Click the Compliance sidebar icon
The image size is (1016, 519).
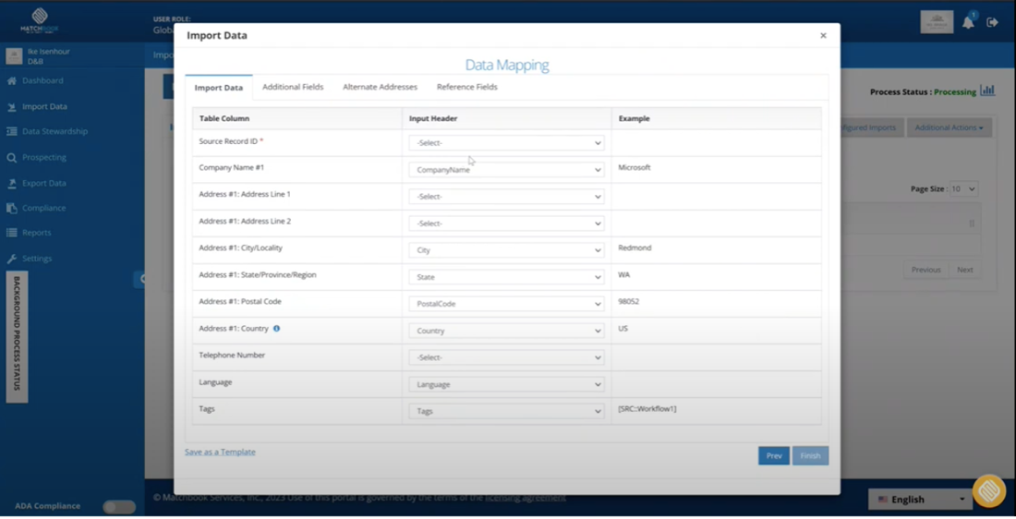point(12,208)
